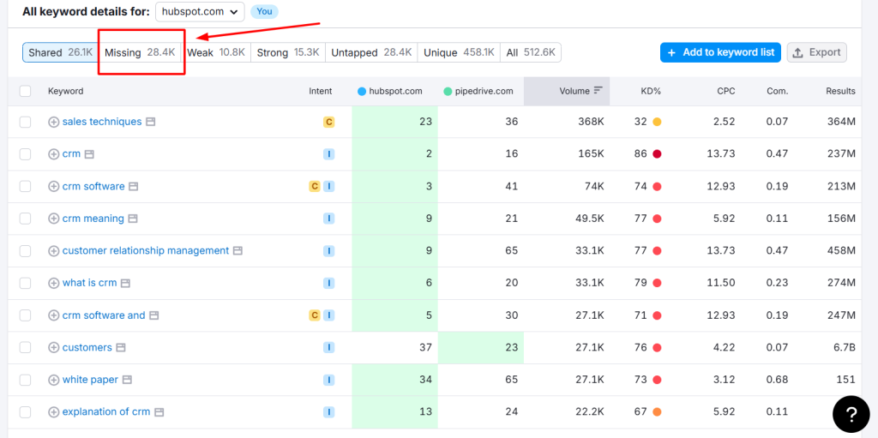This screenshot has height=438, width=878.
Task: Click the 368K volume cell
Action: (x=592, y=122)
